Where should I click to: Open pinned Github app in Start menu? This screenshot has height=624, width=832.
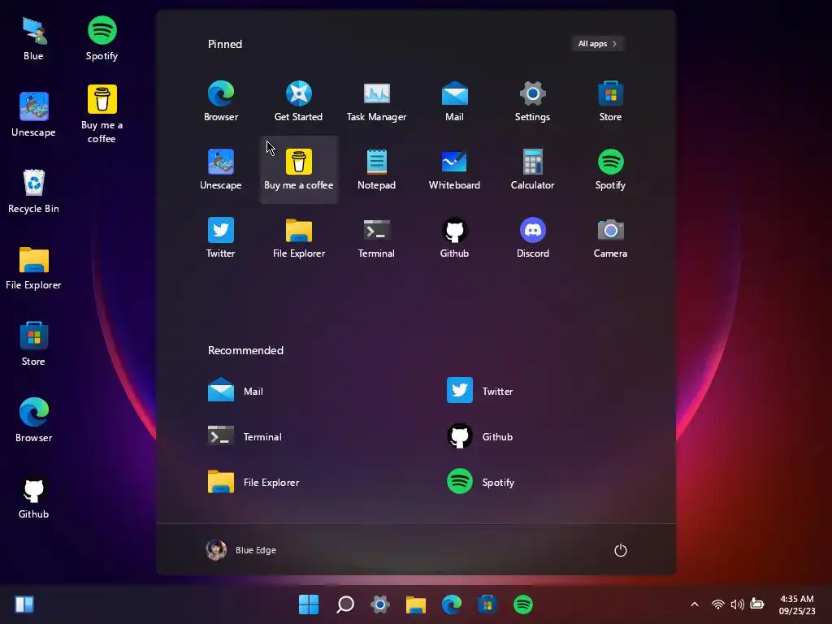click(x=454, y=238)
